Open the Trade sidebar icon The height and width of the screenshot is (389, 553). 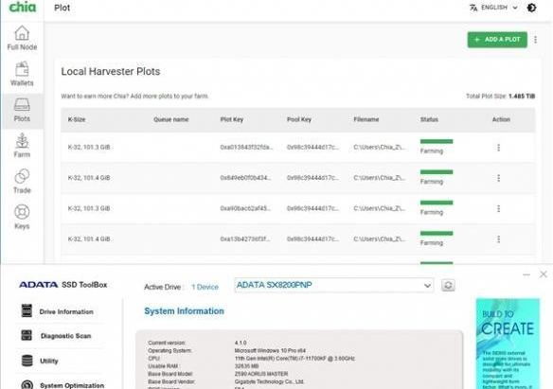(x=22, y=182)
